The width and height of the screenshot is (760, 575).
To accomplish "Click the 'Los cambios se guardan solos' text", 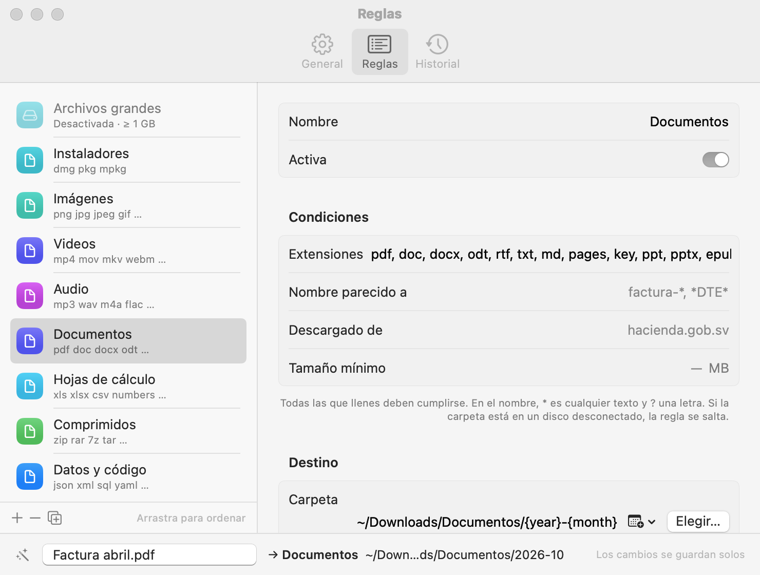I will click(x=670, y=554).
